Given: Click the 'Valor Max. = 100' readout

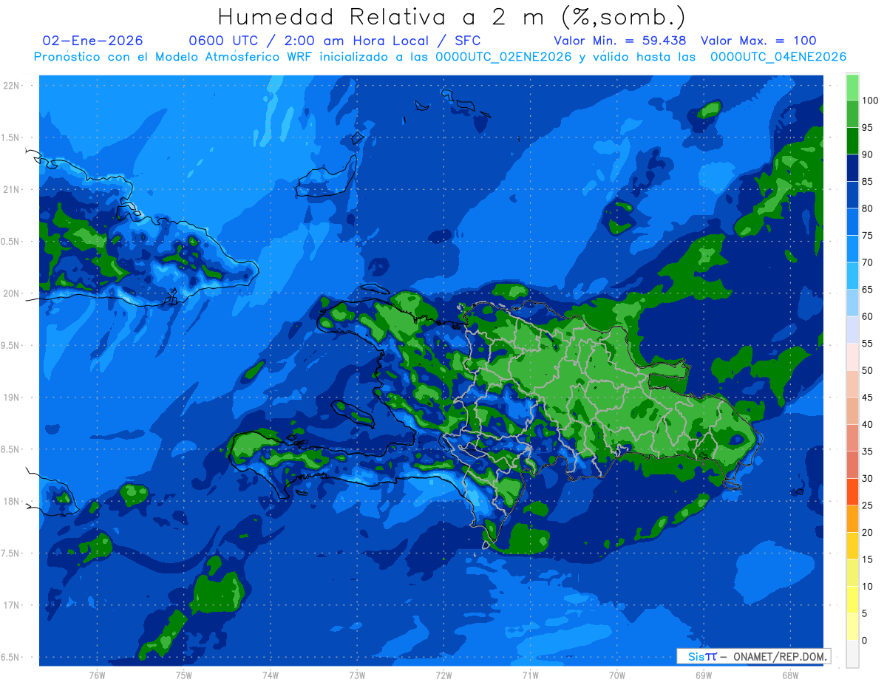Looking at the screenshot, I should pos(758,41).
